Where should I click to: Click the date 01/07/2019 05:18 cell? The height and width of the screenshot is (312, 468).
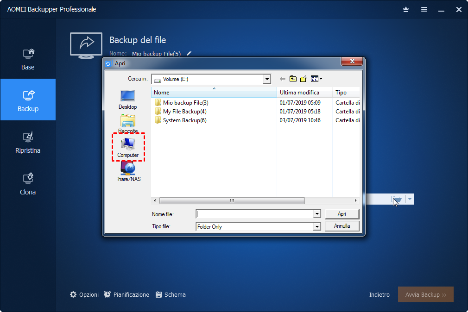300,112
